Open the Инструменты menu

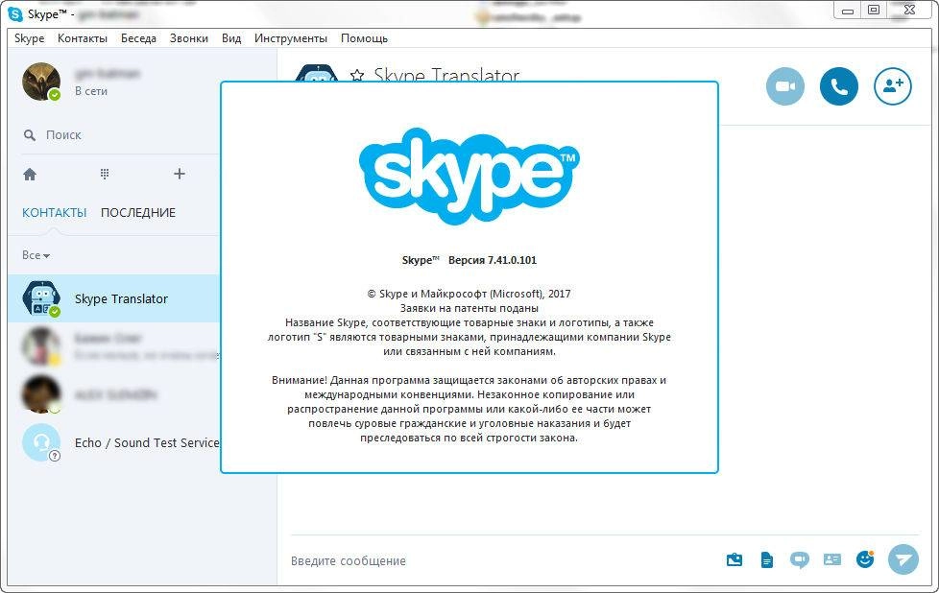(x=291, y=38)
